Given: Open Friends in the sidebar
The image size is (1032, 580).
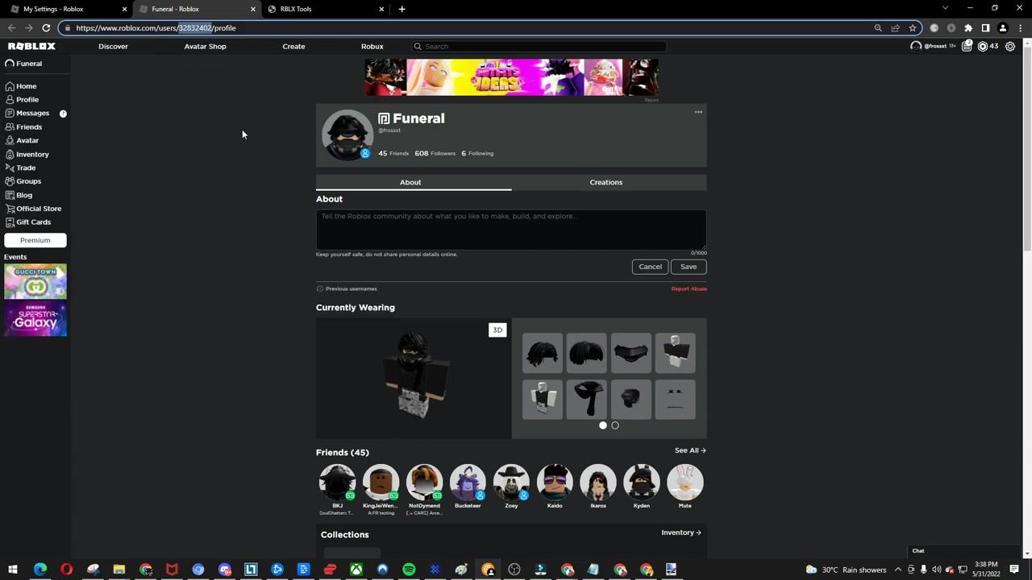Looking at the screenshot, I should point(23,127).
